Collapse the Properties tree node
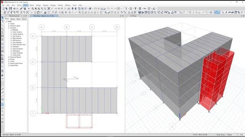 pyautogui.click(x=9, y=28)
